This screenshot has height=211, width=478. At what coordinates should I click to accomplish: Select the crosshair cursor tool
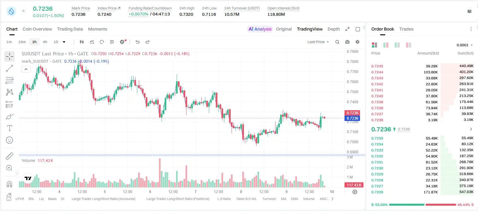pos(9,56)
